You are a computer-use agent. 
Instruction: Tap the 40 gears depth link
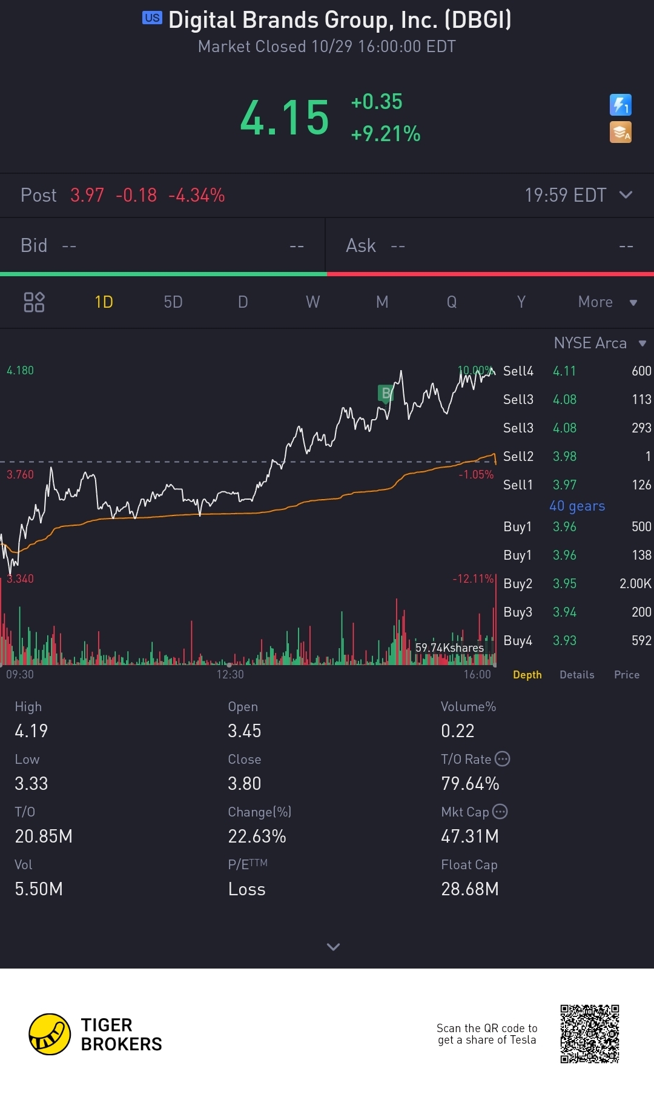[576, 506]
